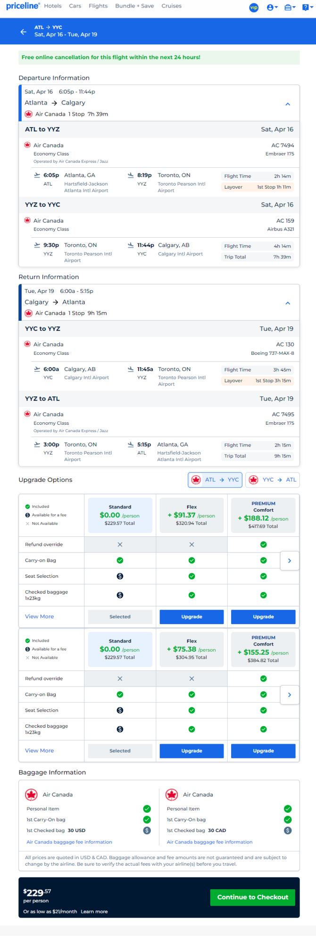Click the 9:30p Toronto takeoff plane icon

[37, 245]
